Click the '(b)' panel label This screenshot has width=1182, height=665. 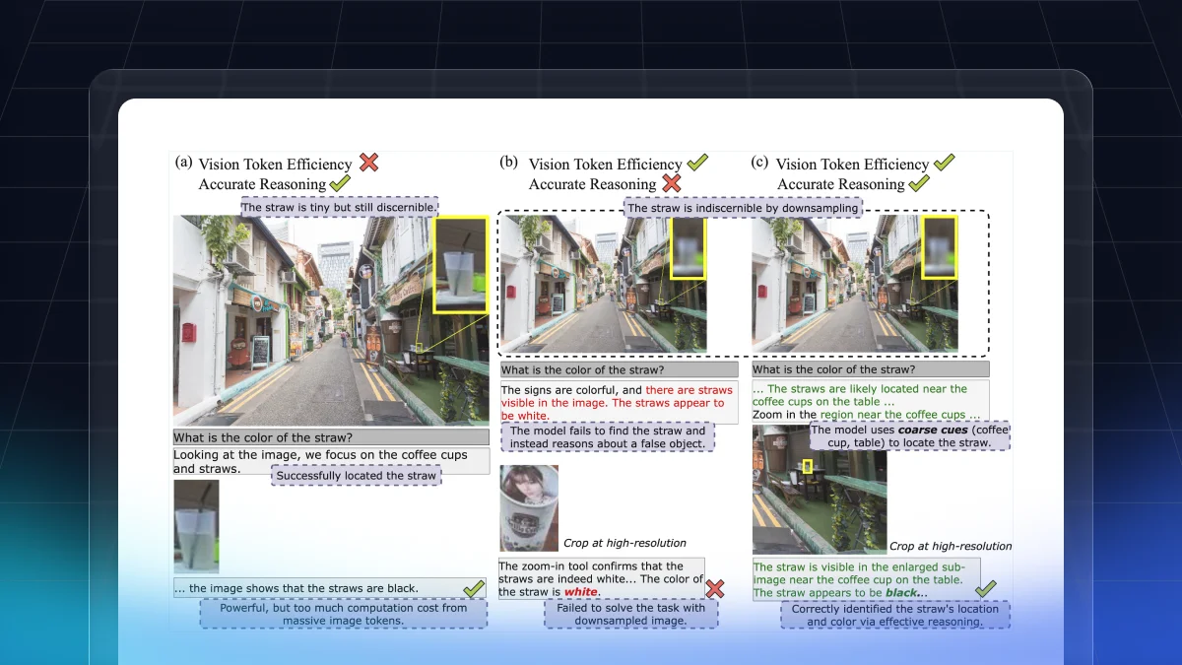(509, 163)
